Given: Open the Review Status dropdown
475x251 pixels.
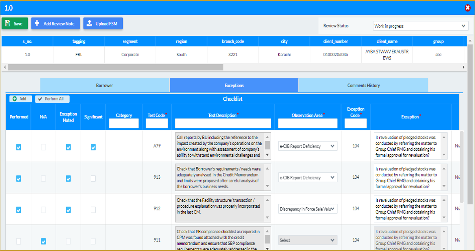Looking at the screenshot, I should pos(420,26).
